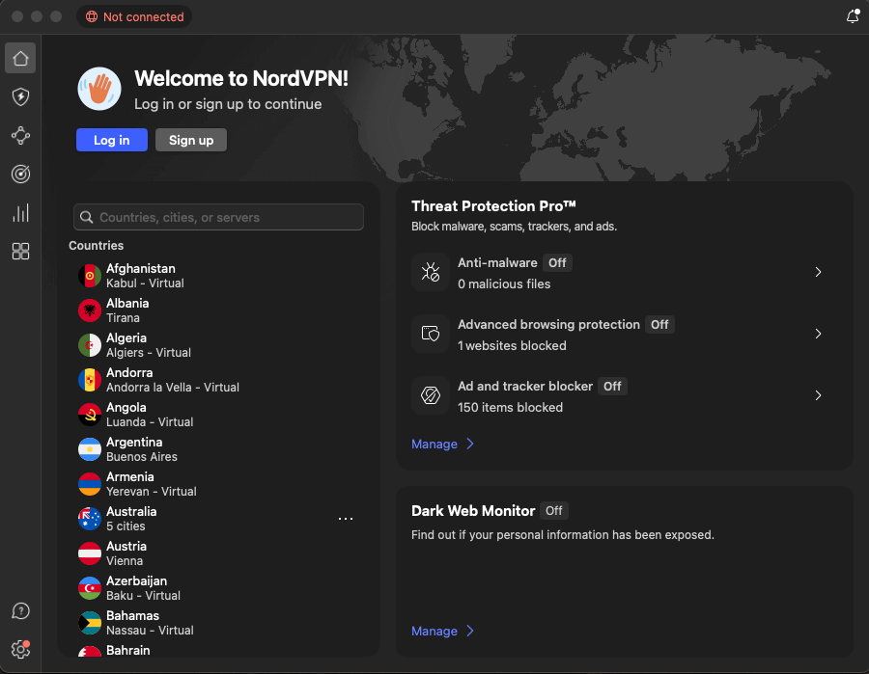Click the Not connected status indicator
This screenshot has width=869, height=674.
click(134, 16)
